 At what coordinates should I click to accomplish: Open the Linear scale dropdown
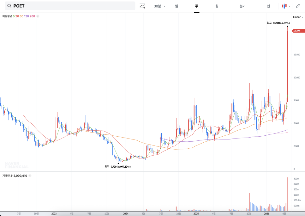point(298,17)
